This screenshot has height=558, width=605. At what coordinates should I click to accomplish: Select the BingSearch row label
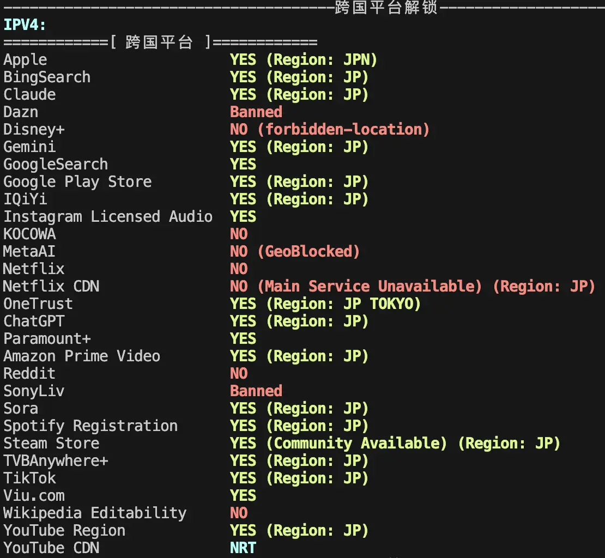click(47, 77)
